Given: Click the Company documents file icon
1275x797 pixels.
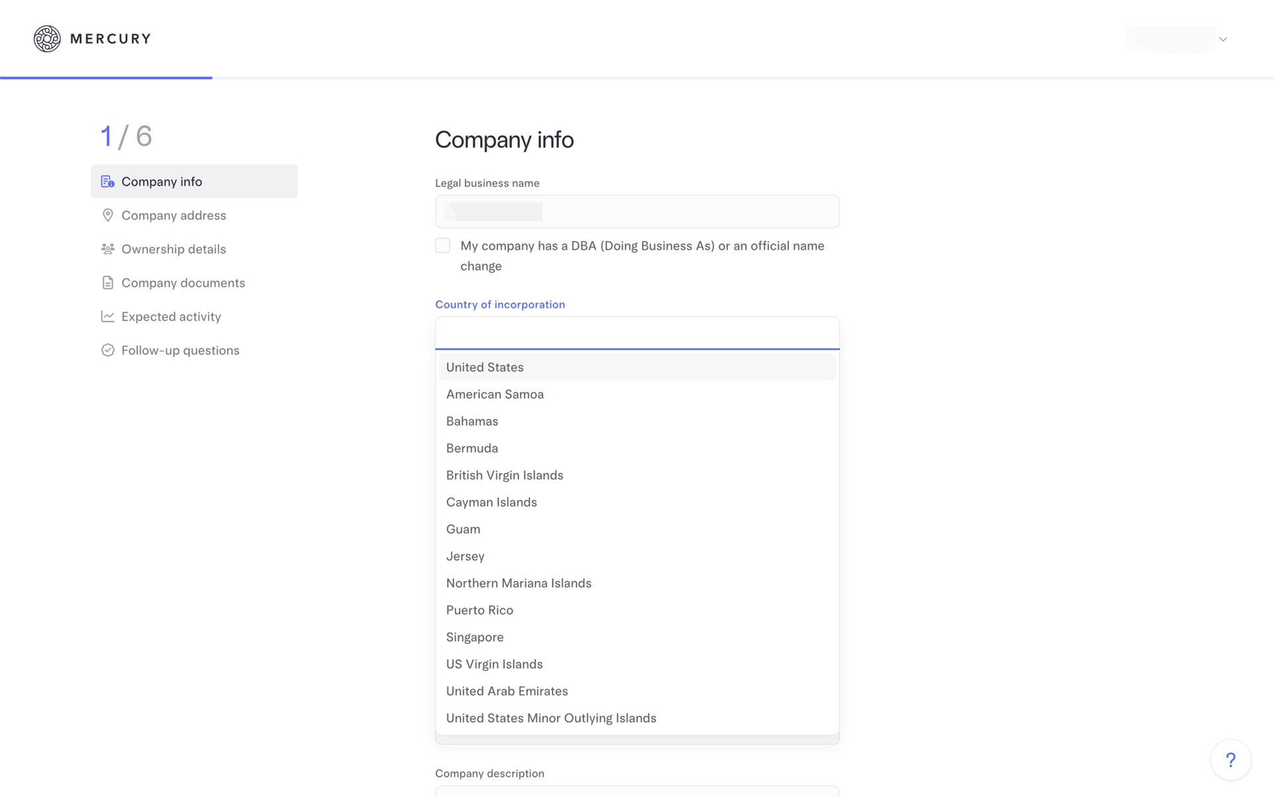Looking at the screenshot, I should click(108, 283).
